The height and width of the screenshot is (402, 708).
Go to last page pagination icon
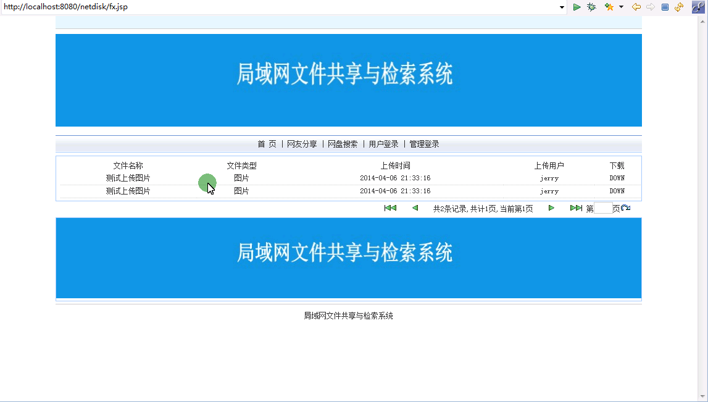pos(576,207)
